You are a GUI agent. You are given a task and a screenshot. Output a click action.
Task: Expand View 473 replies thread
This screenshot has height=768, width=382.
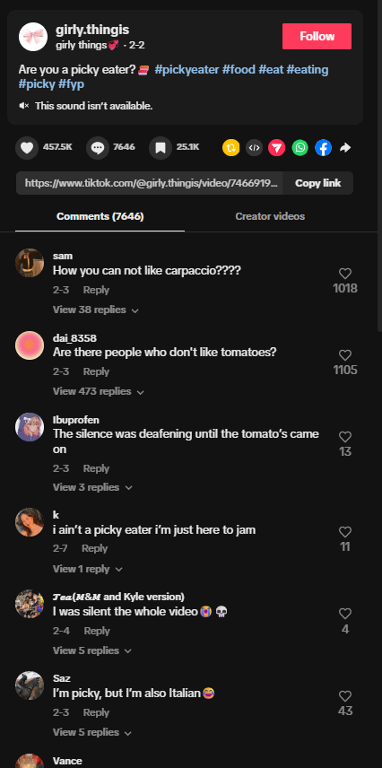click(99, 391)
